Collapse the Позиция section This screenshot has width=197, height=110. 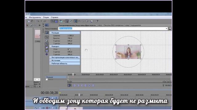[50, 33]
